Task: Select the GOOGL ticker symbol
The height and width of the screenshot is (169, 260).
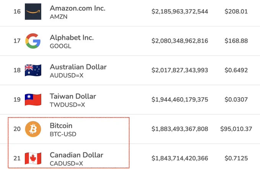Action: (60, 46)
